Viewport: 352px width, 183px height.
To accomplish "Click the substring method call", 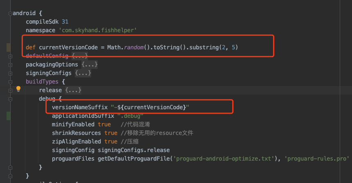I will tap(204, 47).
